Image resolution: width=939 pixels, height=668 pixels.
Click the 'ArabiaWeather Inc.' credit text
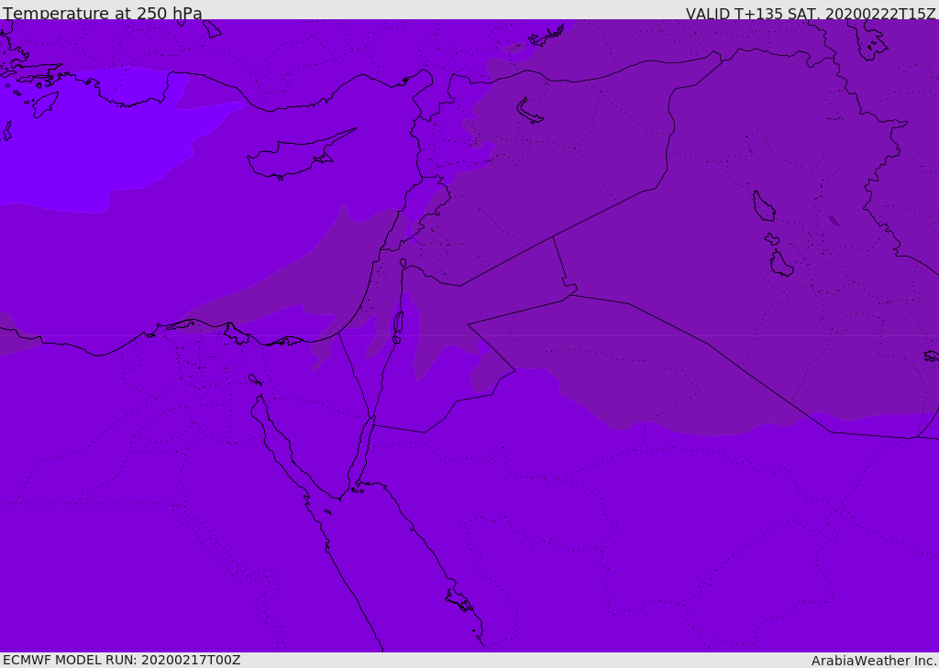click(x=874, y=661)
